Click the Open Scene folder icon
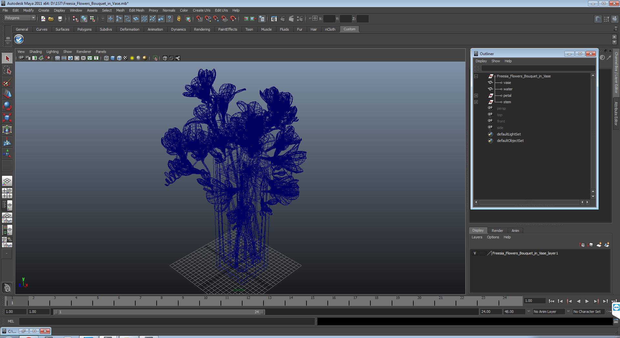 point(51,19)
